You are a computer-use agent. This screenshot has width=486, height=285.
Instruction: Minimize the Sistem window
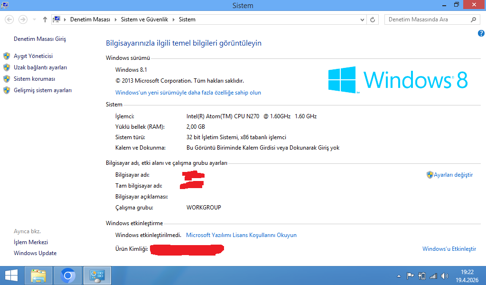click(x=444, y=5)
